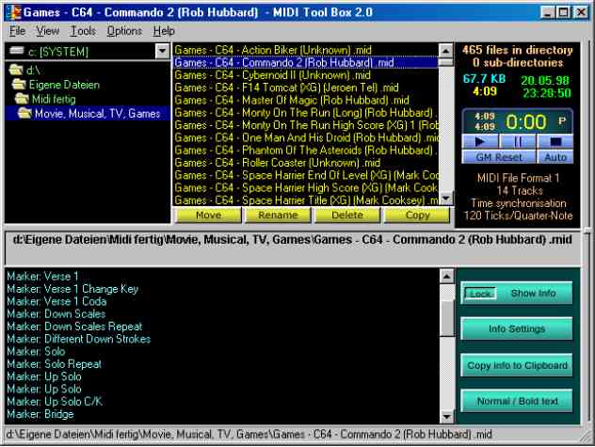Select the Commando 2 (Rob Hubbard) file

tap(306, 63)
